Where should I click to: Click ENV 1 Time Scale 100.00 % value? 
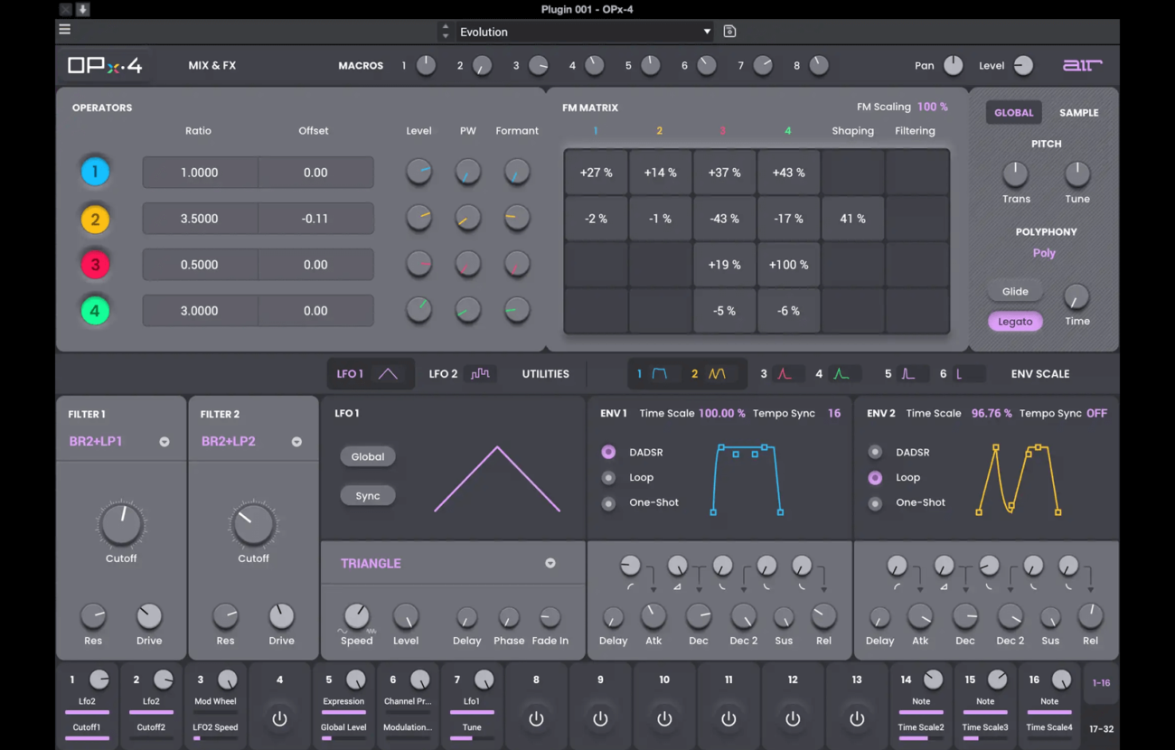722,413
